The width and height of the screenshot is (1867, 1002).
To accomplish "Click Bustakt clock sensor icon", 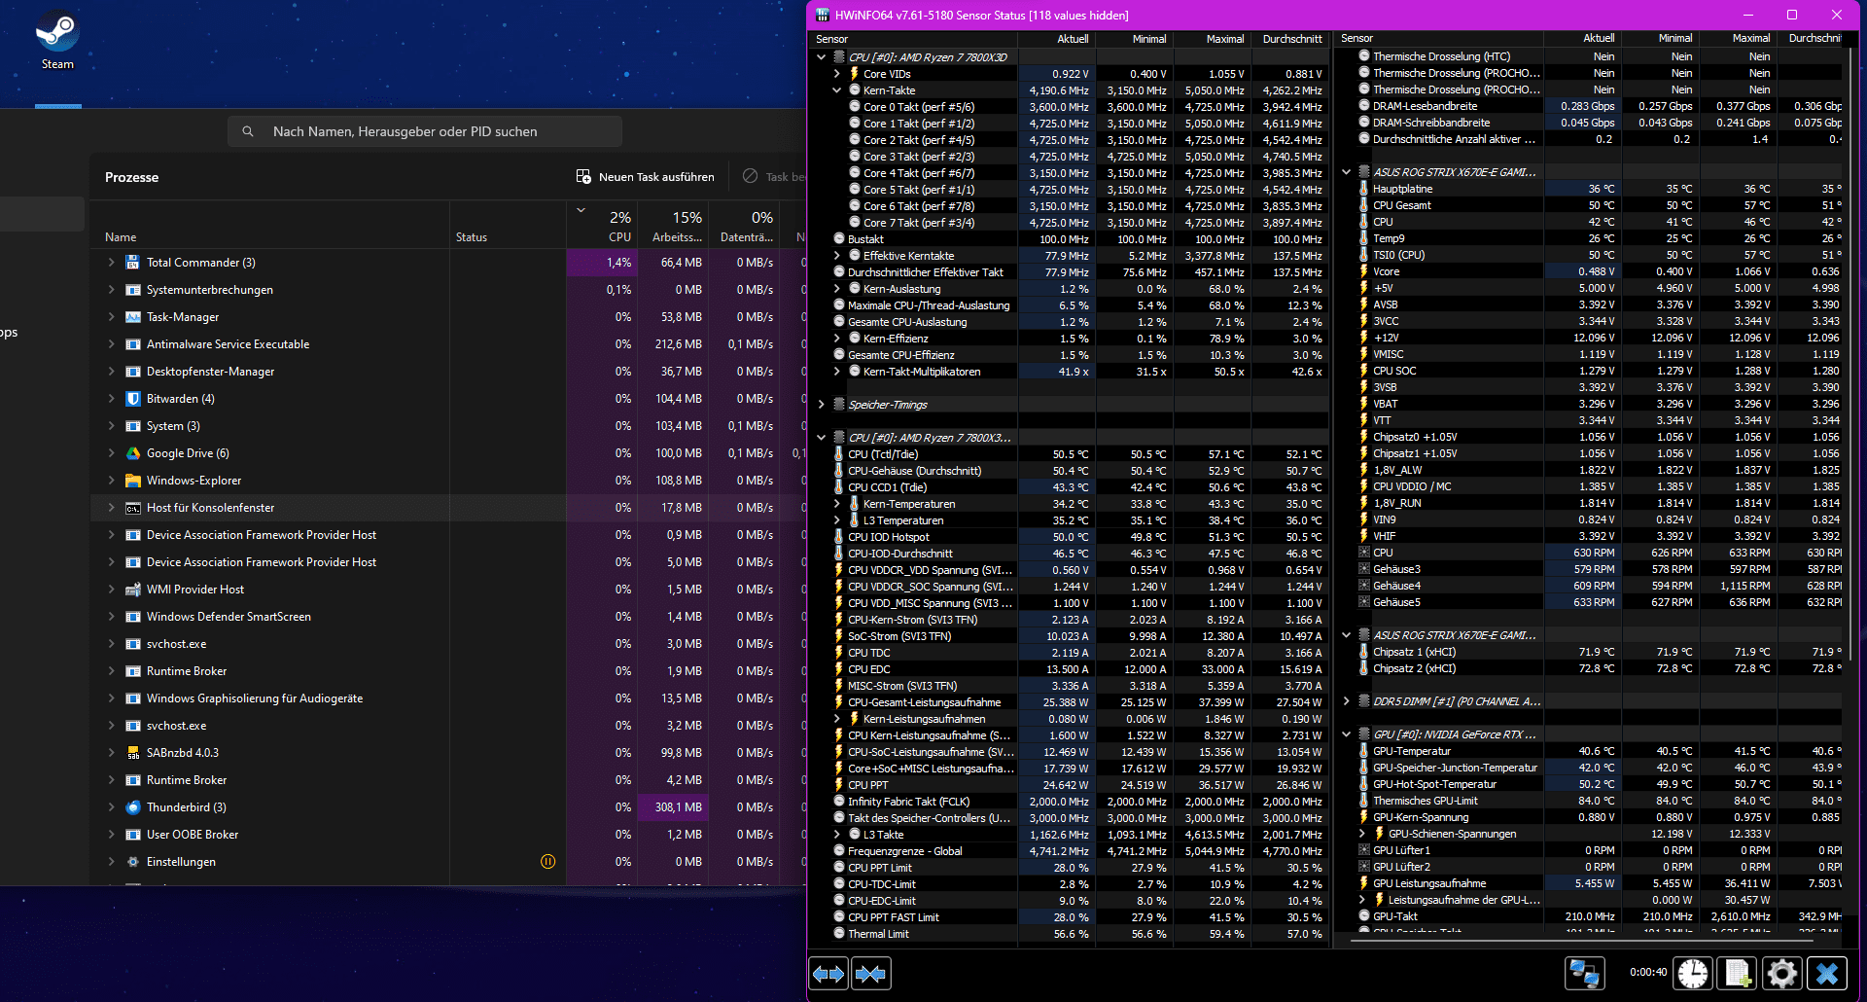I will pos(839,239).
